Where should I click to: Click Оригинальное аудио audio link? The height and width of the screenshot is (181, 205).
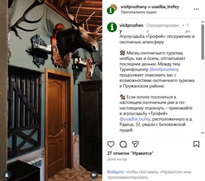pos(138,12)
